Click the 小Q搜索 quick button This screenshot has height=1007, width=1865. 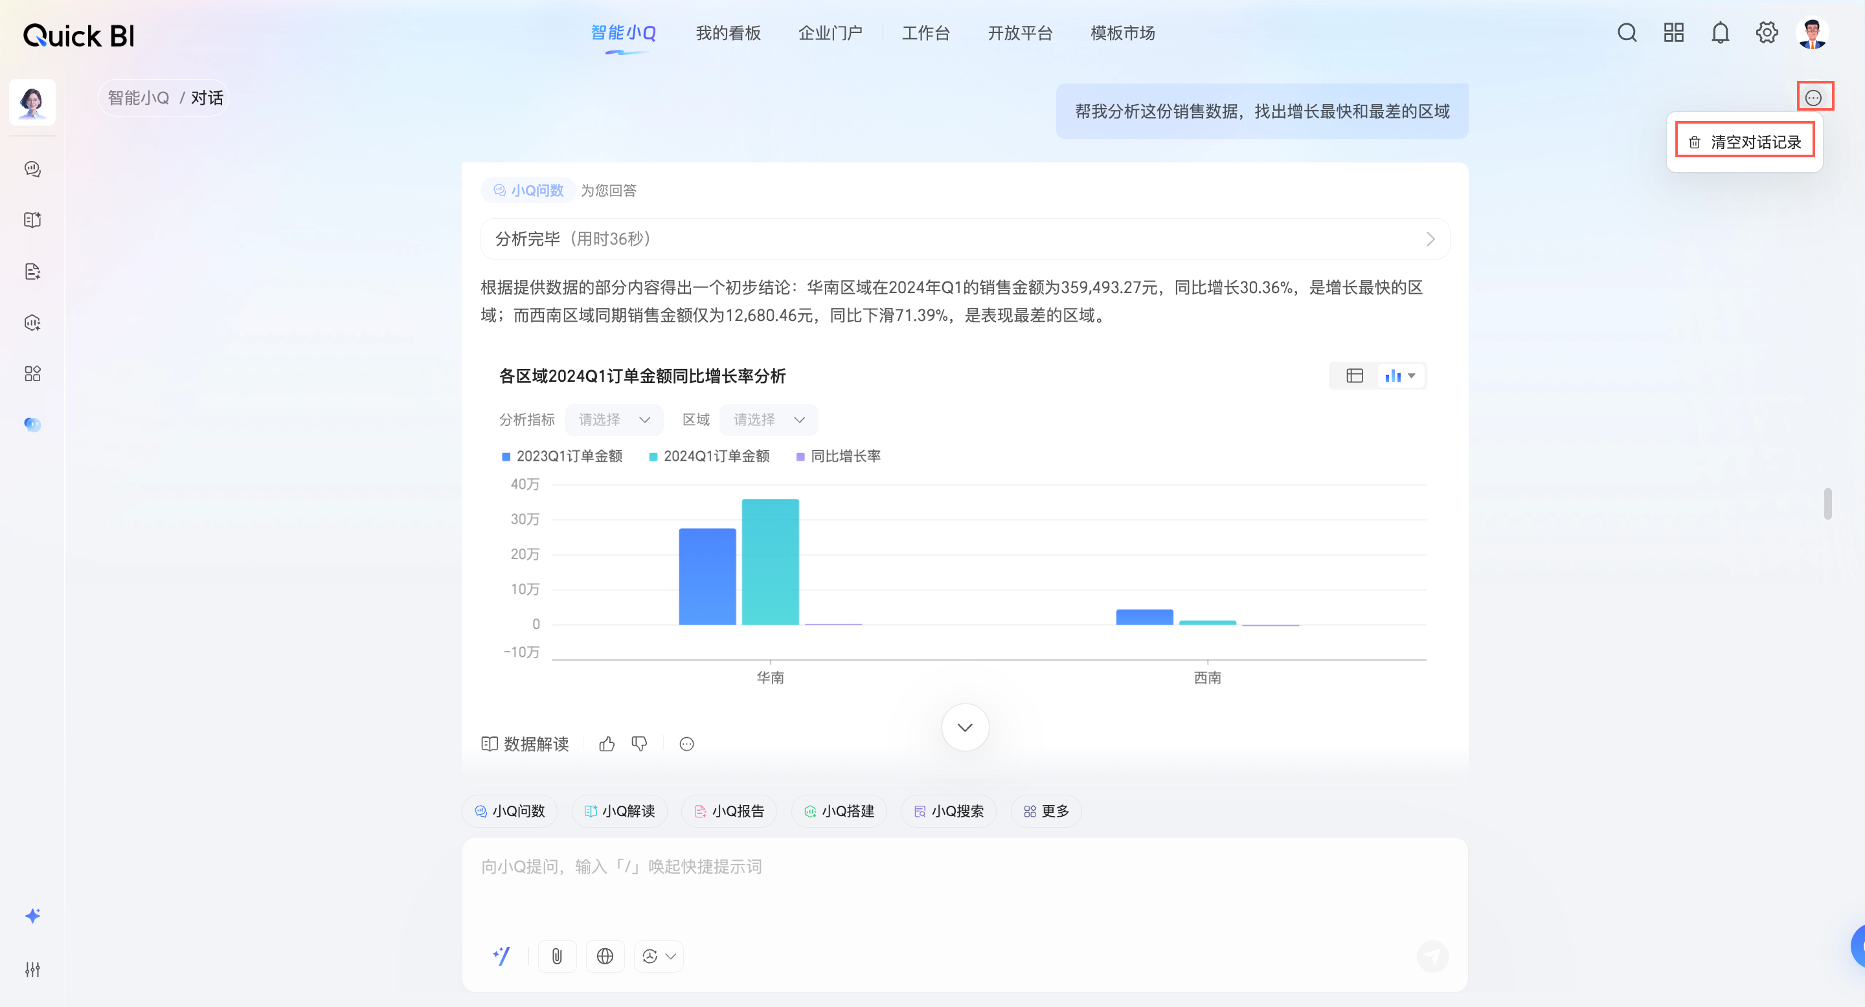tap(949, 811)
